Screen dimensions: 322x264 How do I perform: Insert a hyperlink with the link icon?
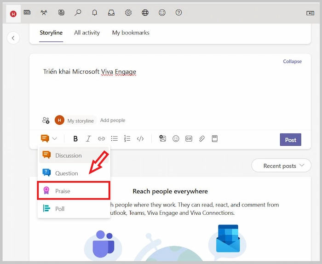click(101, 139)
